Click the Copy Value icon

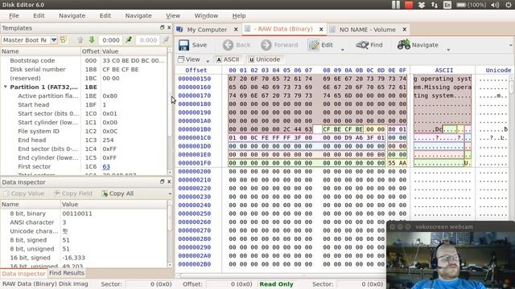6,193
